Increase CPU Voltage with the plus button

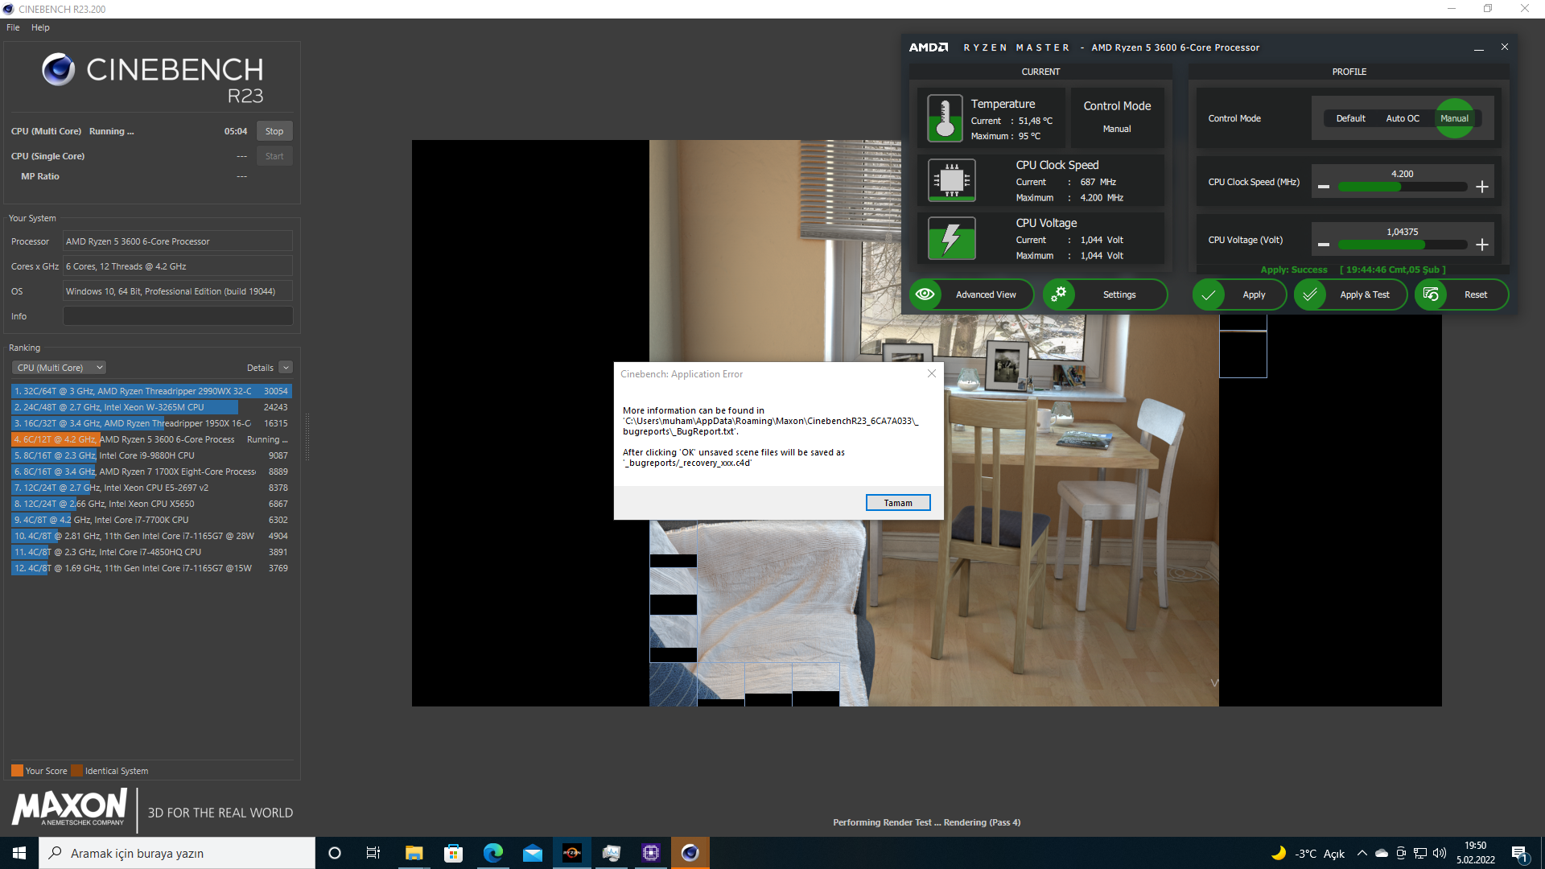[1482, 245]
